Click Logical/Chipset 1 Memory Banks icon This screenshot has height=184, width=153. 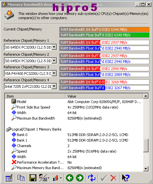click(x=8, y=129)
